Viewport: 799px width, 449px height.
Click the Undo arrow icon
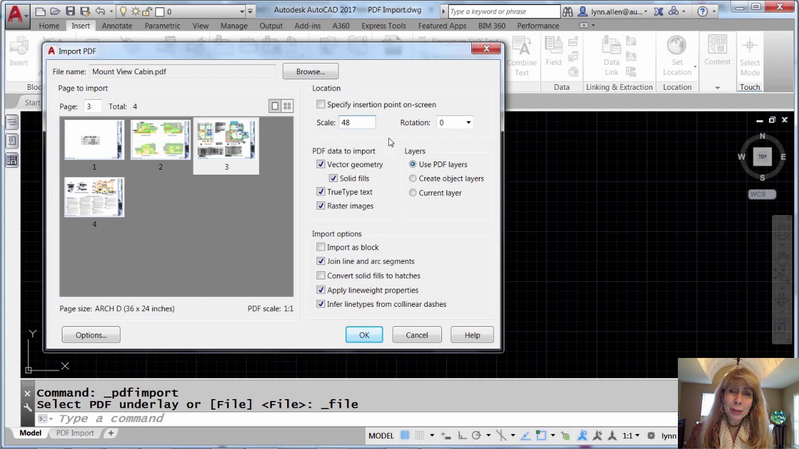(100, 11)
